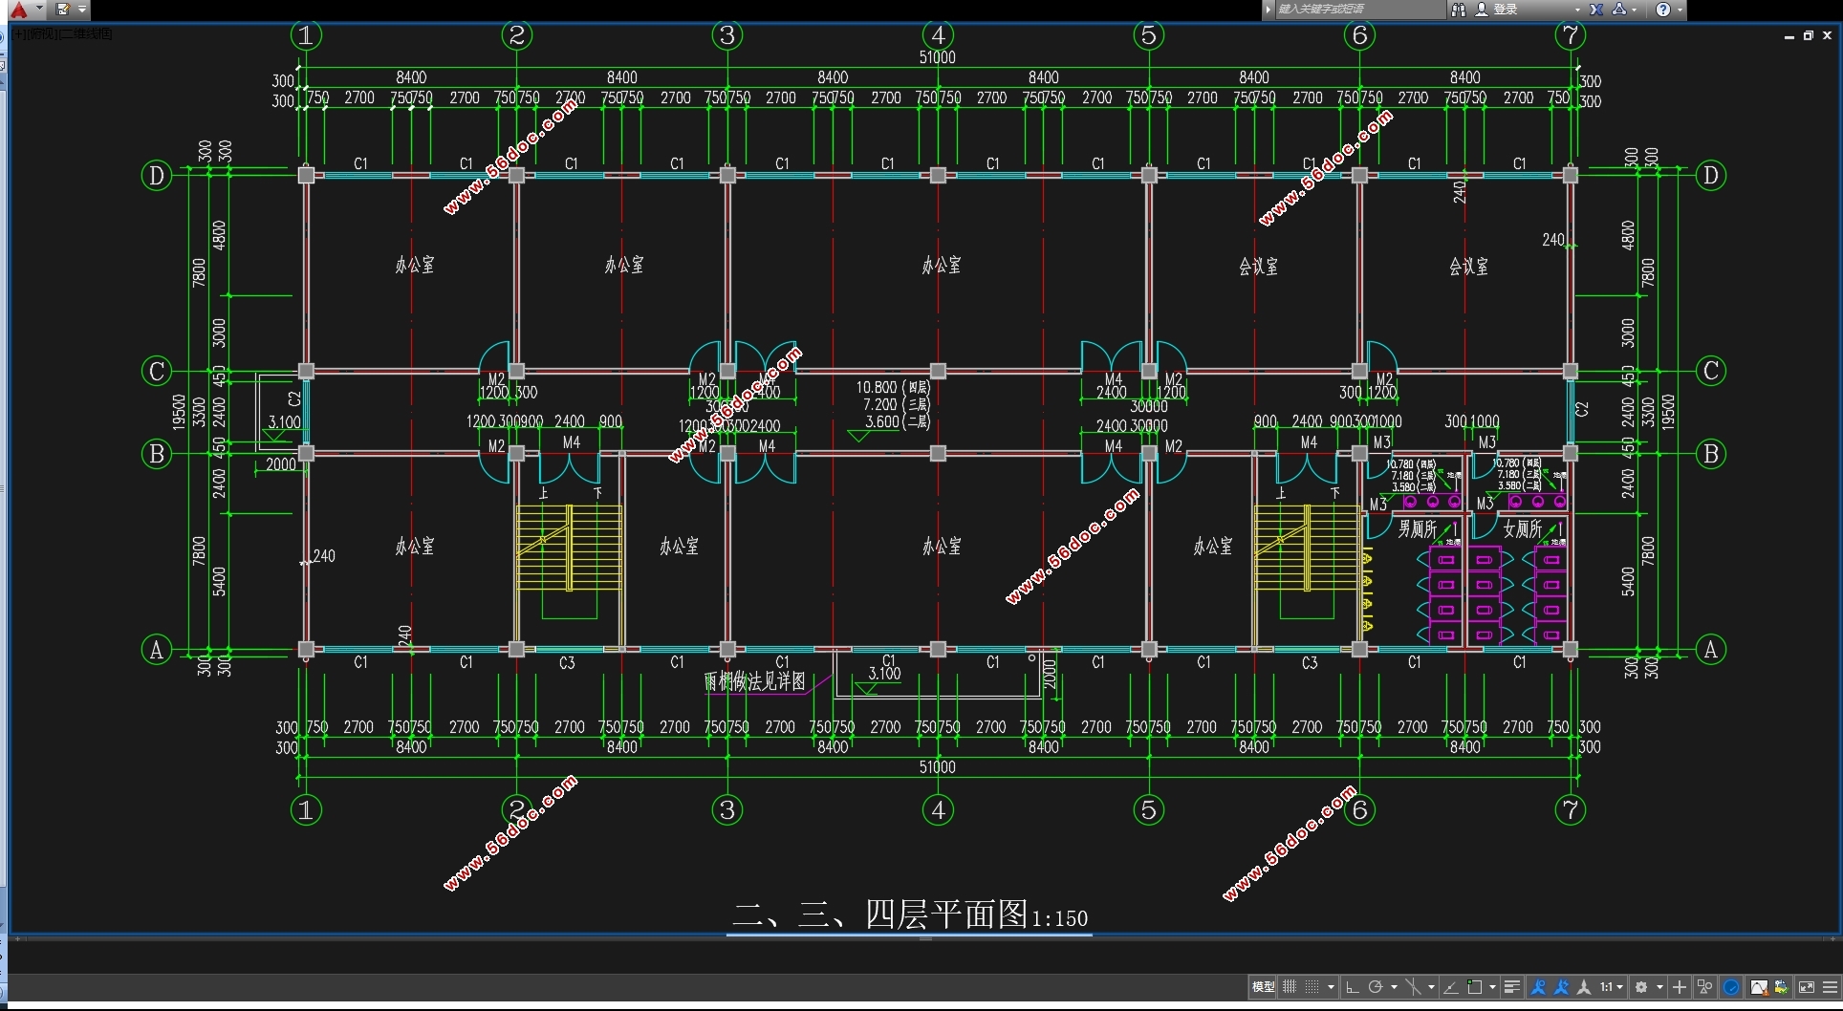Click the 雨棚做法见详图 annotation text
Screen dimensions: 1843x1011
pyautogui.click(x=755, y=680)
